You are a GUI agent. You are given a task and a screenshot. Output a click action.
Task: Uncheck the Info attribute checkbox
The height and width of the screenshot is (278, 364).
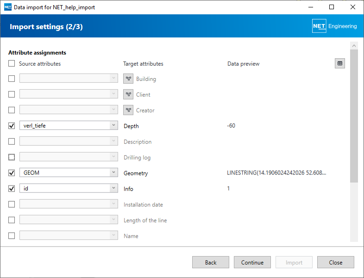point(12,189)
